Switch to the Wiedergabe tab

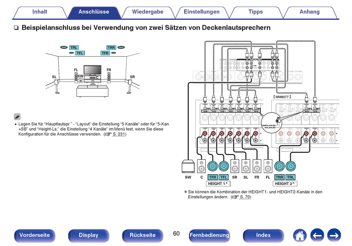[148, 12]
